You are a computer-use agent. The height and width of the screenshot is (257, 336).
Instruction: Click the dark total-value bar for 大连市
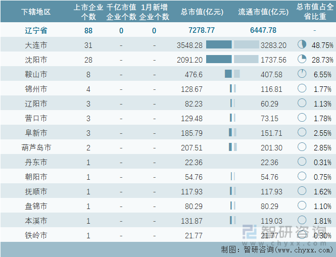pos(219,44)
